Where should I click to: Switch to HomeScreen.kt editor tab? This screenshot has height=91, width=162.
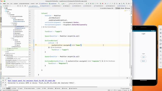(x=77, y=6)
